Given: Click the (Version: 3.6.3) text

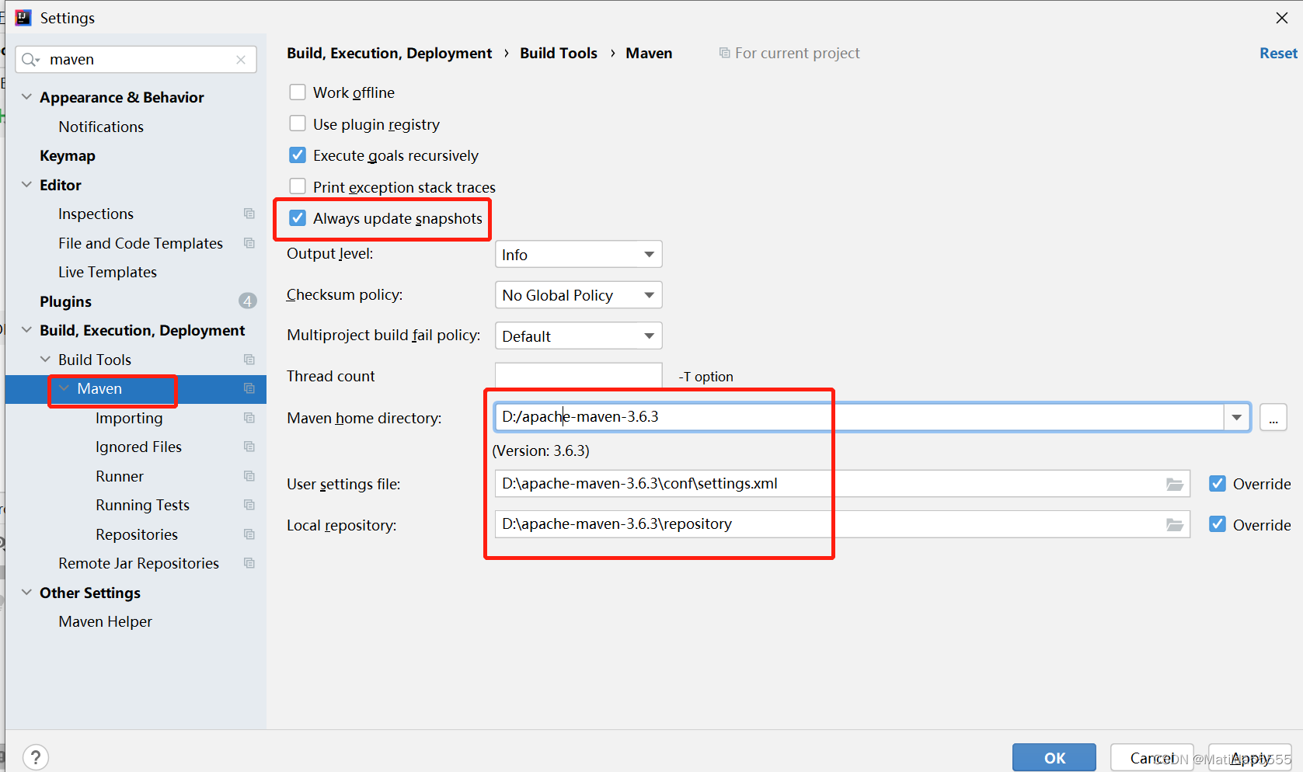Looking at the screenshot, I should click(541, 450).
